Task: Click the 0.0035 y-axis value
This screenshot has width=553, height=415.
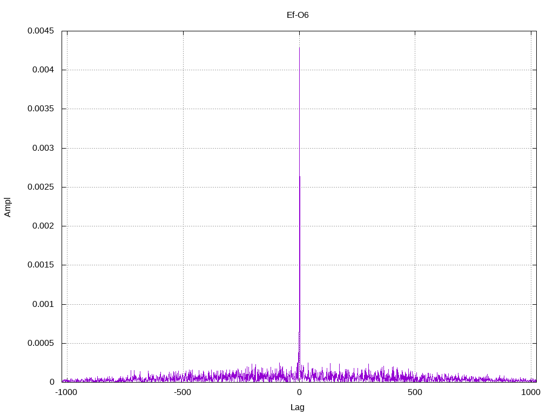Action: [x=41, y=109]
